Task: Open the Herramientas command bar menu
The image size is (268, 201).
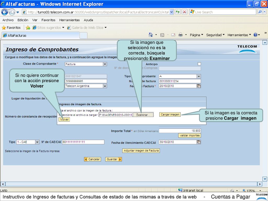Action: point(239,35)
